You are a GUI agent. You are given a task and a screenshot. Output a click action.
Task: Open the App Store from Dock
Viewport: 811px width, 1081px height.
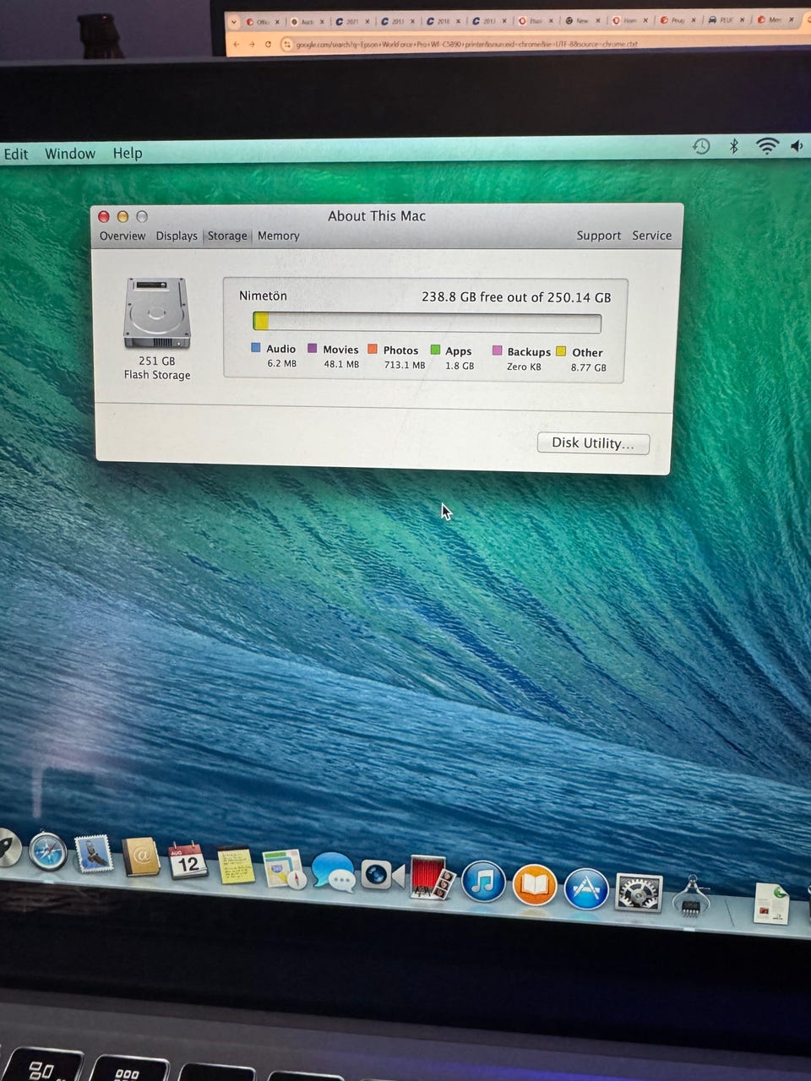[x=585, y=889]
